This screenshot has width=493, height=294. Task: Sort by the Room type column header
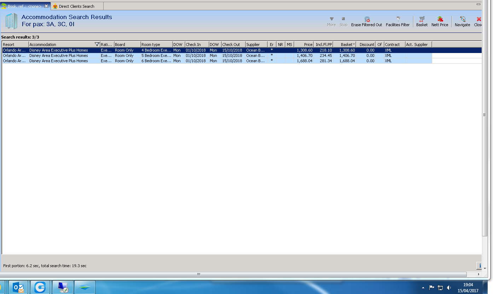156,45
